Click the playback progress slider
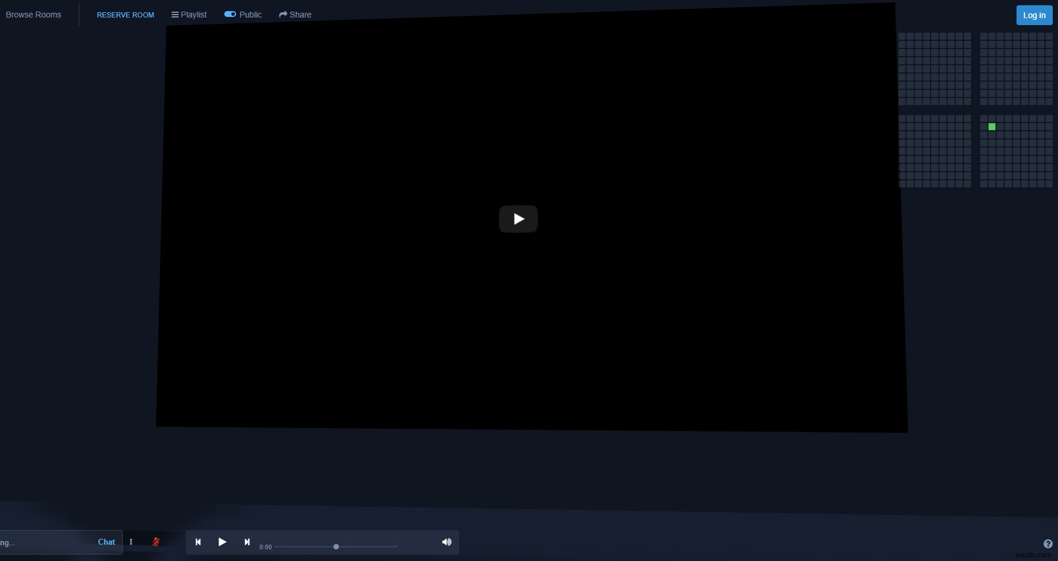 tap(336, 546)
